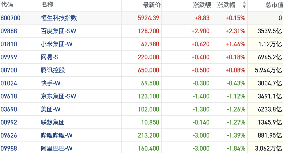Select stock code 09888

[x=9, y=31]
